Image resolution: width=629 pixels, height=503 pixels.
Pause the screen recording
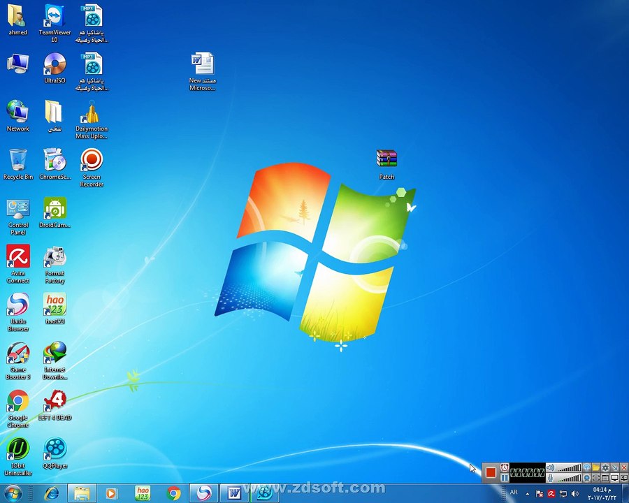click(x=505, y=478)
